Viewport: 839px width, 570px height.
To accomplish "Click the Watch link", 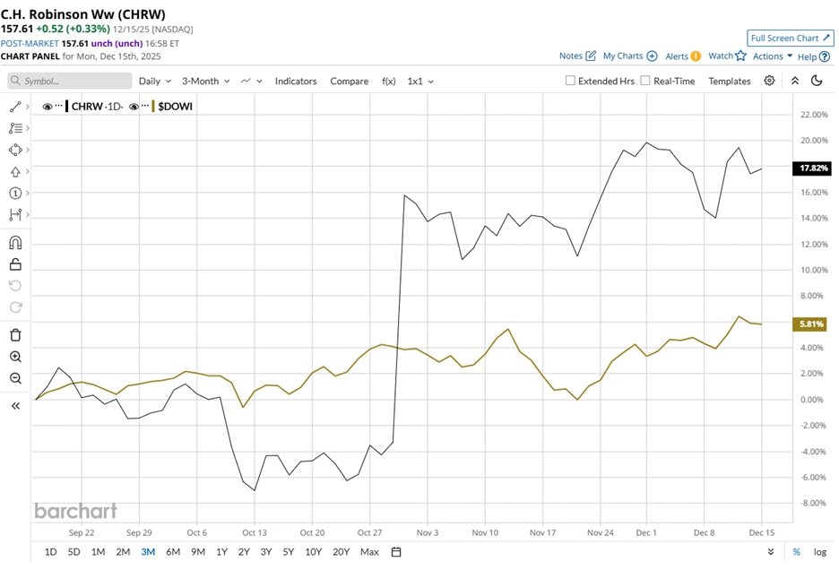I will 720,56.
